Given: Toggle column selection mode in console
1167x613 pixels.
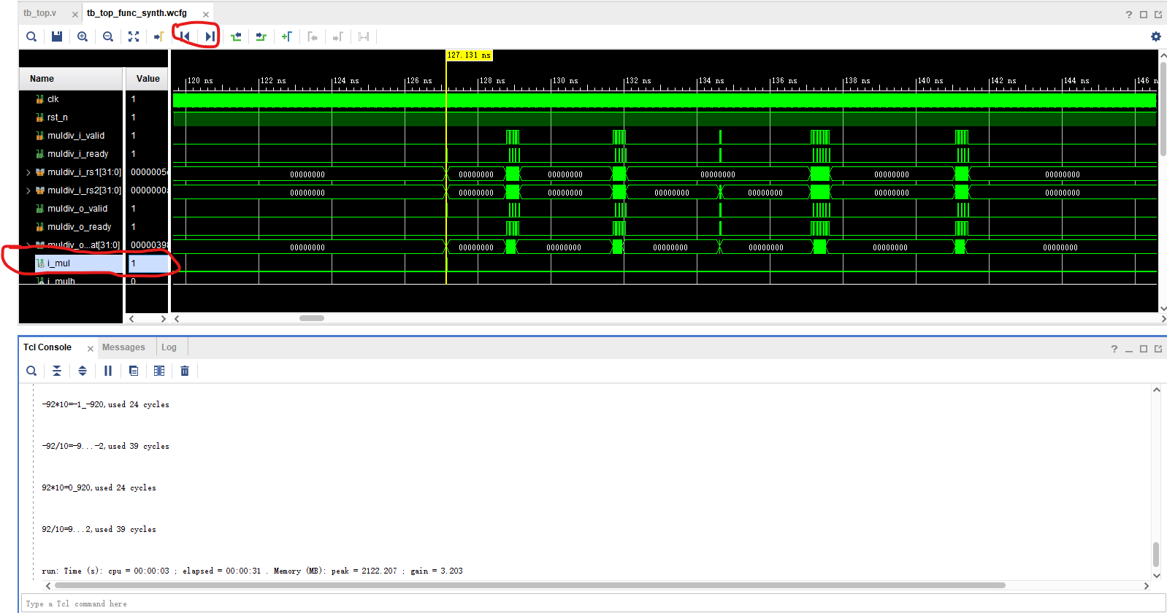Looking at the screenshot, I should [159, 371].
